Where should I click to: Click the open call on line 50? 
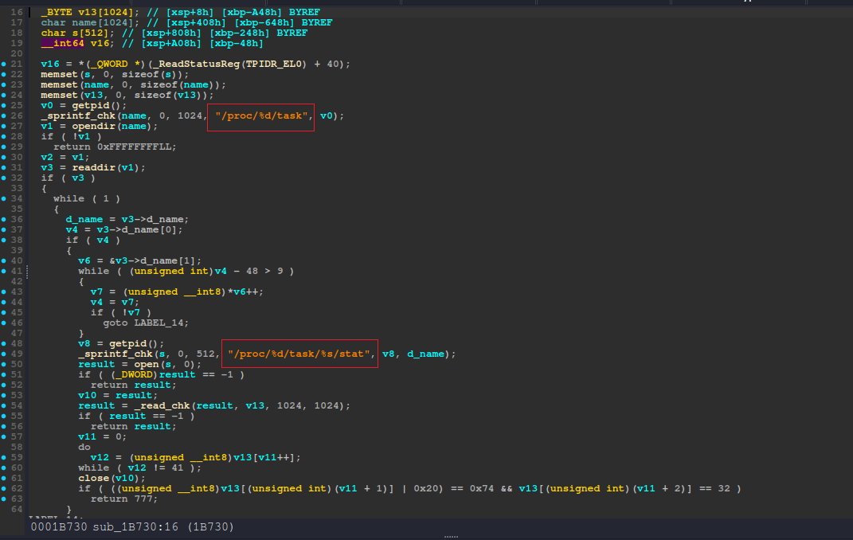pos(147,364)
